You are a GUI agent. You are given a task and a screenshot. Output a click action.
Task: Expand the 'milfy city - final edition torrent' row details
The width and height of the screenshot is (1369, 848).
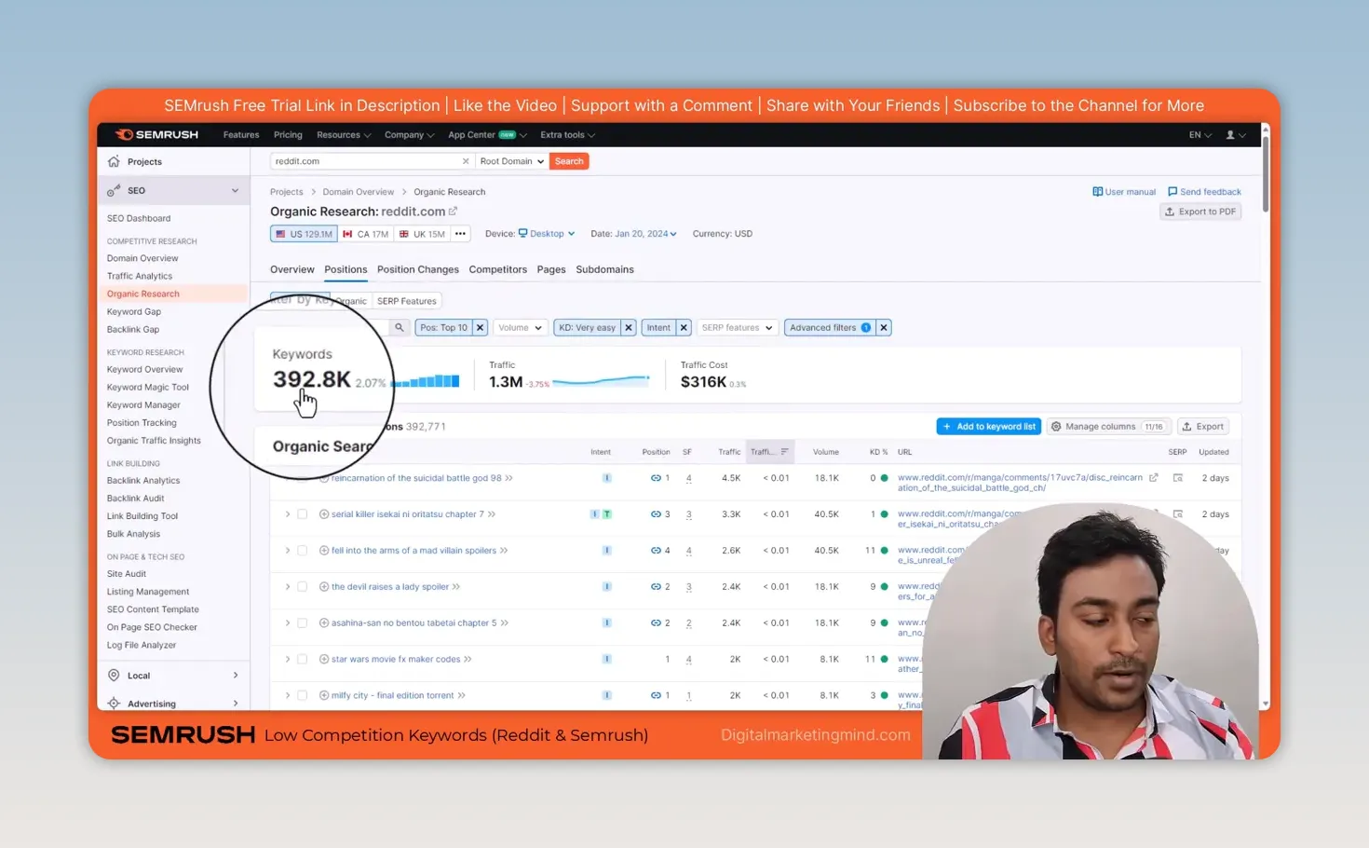[x=287, y=696]
